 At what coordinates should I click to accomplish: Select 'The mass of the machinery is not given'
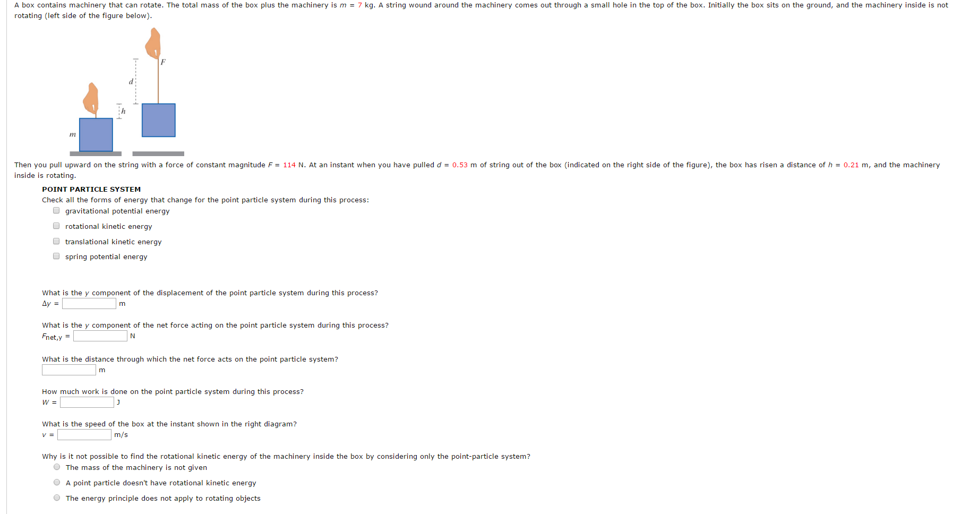coord(57,467)
